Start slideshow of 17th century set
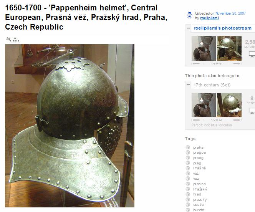Viewport: 255px width, 212px height. [x=252, y=111]
